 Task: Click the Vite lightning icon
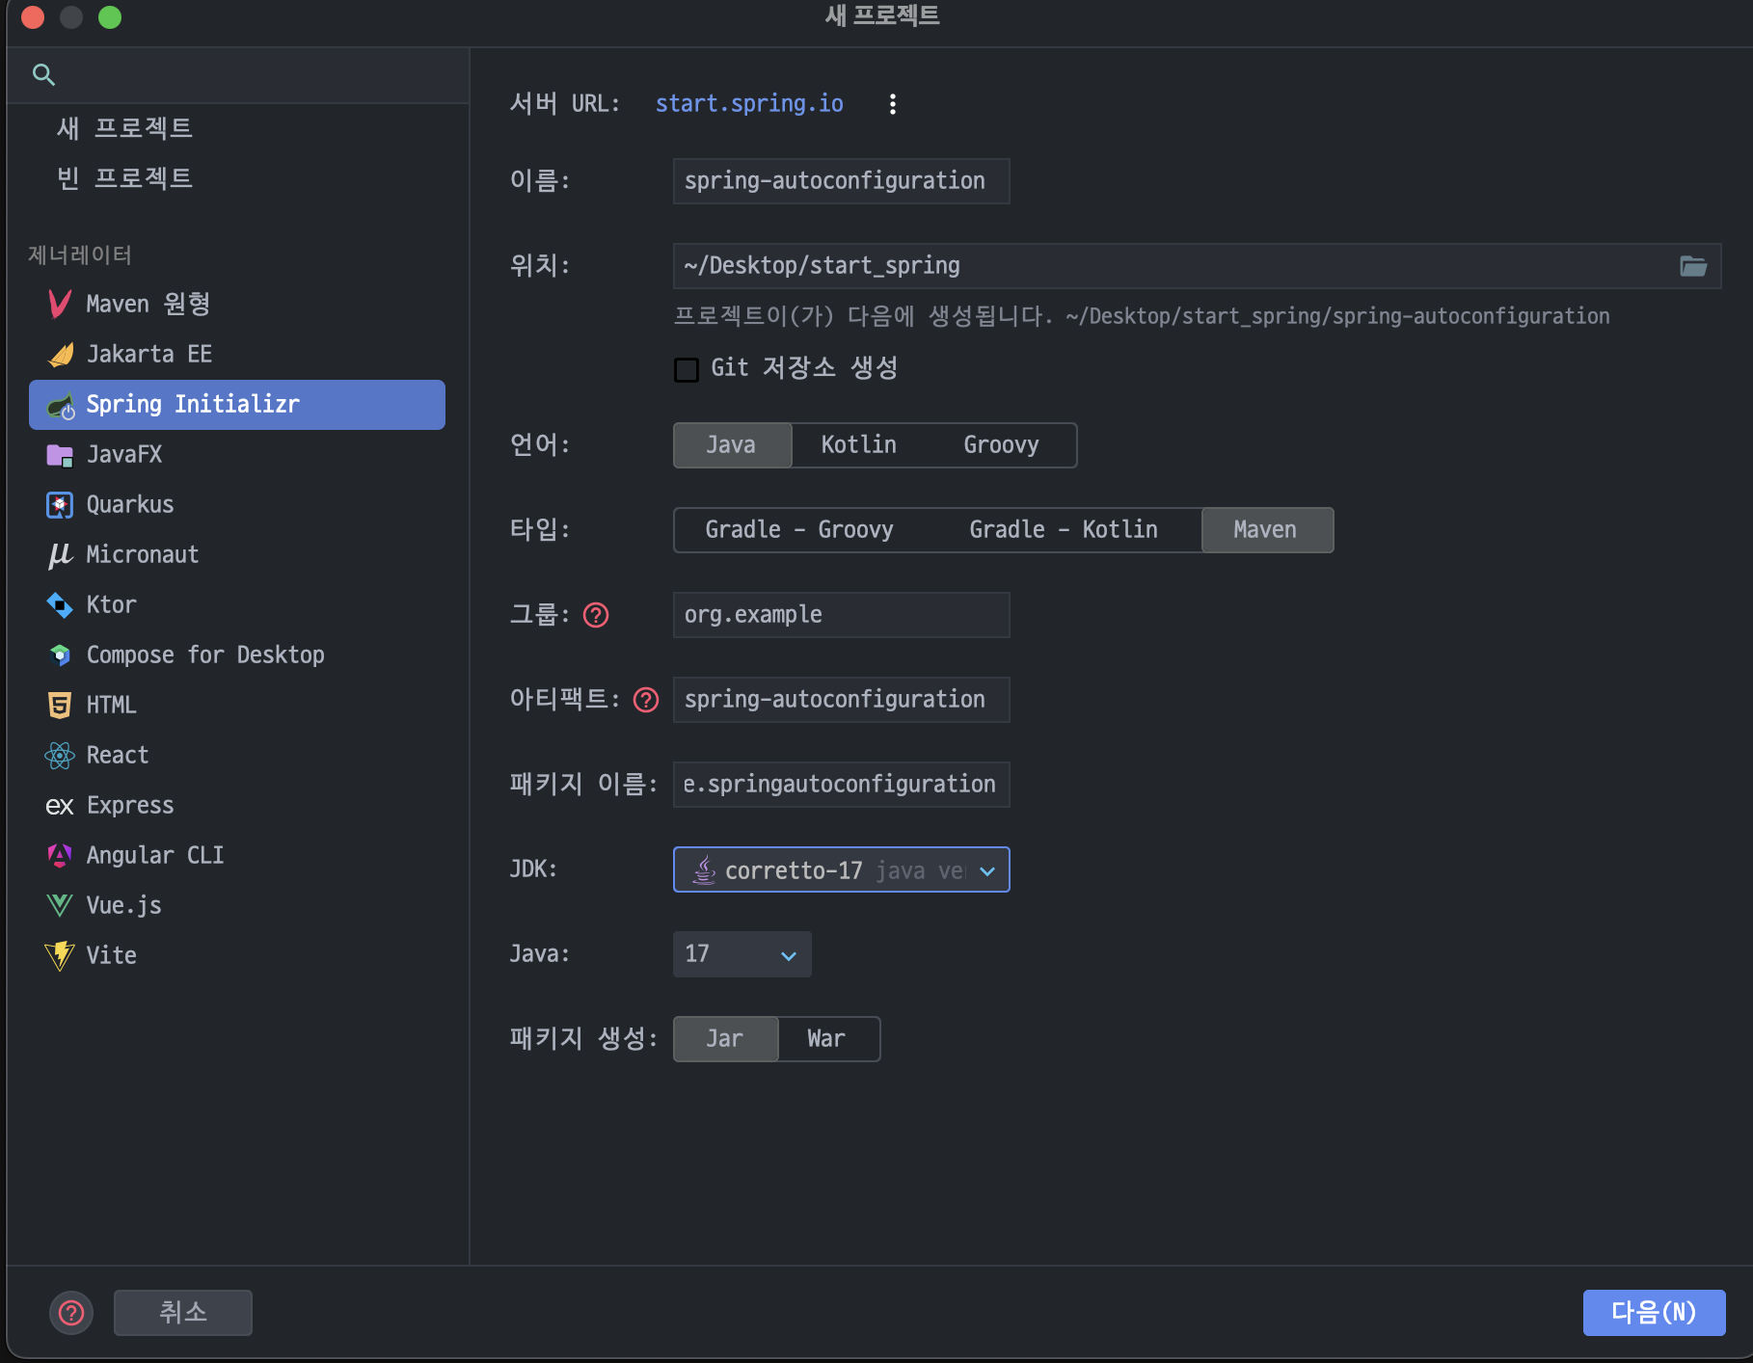[x=60, y=956]
